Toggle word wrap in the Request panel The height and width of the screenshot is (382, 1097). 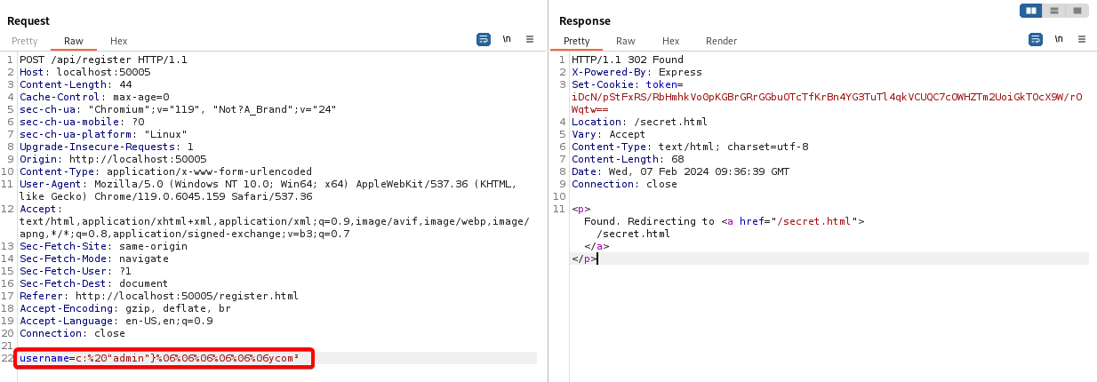[x=484, y=39]
